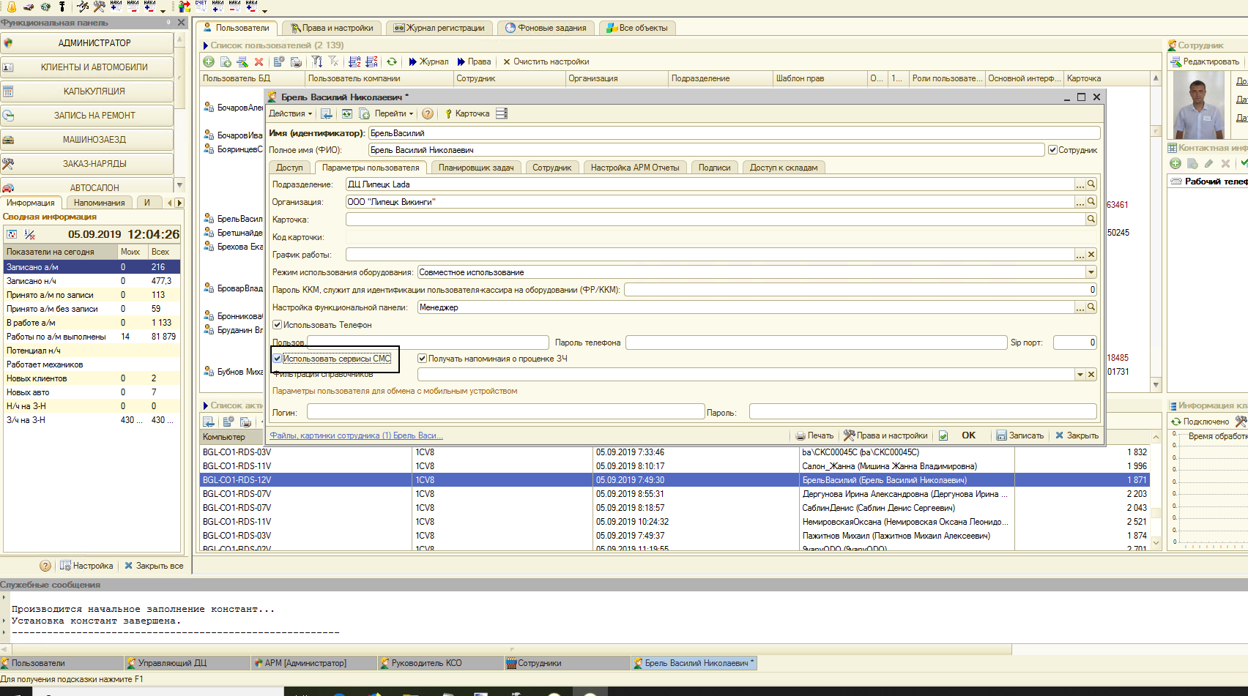Open the Действия dropdown menu
This screenshot has width=1248, height=696.
pos(290,114)
